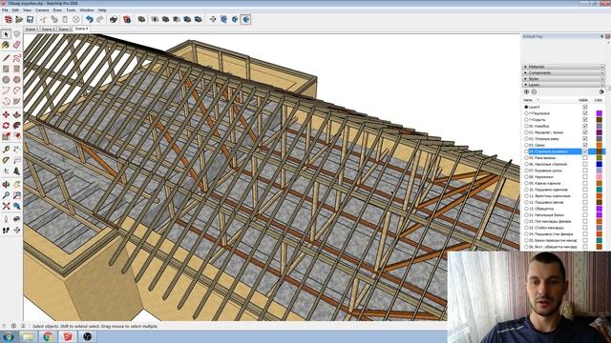The image size is (611, 343).
Task: Toggle visibility of 04. Стропила основные
Action: (585, 151)
